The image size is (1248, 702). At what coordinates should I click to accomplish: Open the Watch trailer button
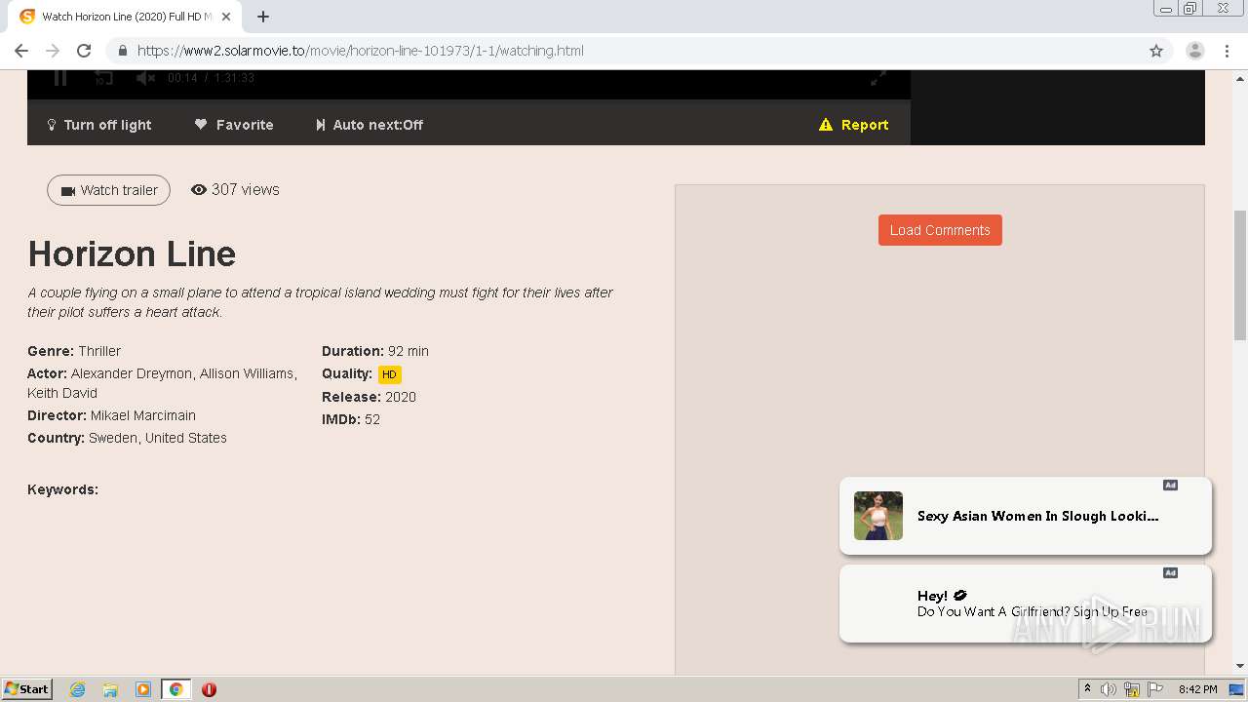click(108, 190)
